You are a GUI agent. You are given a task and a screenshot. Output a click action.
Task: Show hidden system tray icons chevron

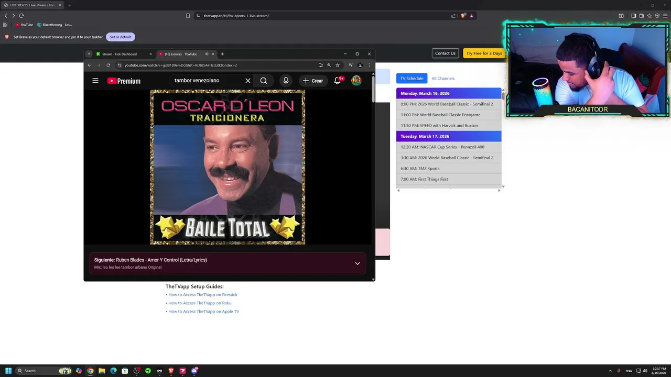[610, 371]
